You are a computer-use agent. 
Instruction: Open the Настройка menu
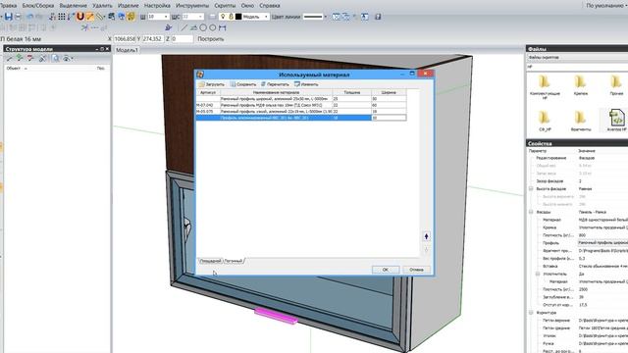pos(157,6)
